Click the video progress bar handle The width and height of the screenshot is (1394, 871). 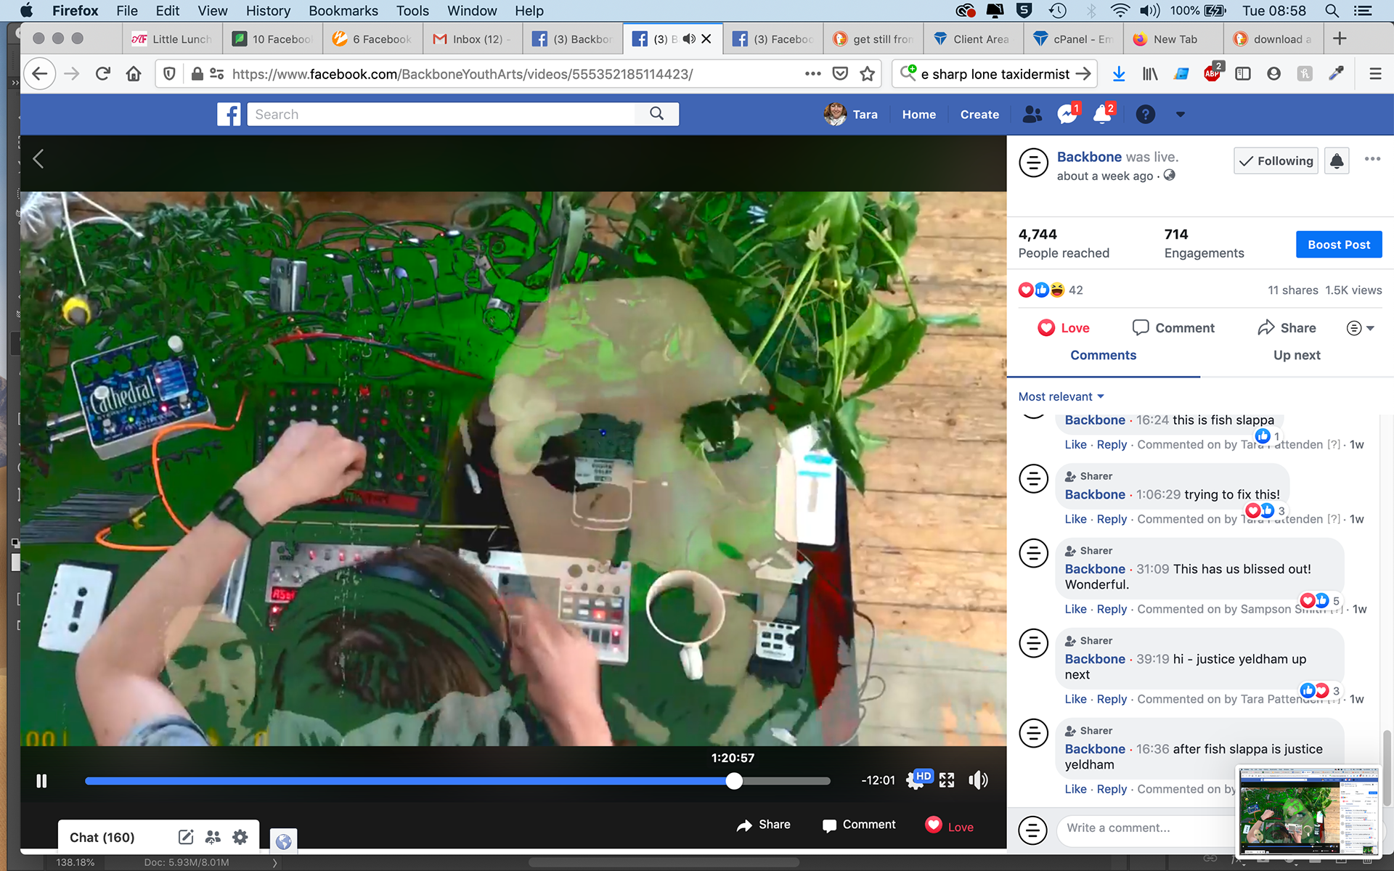[734, 781]
